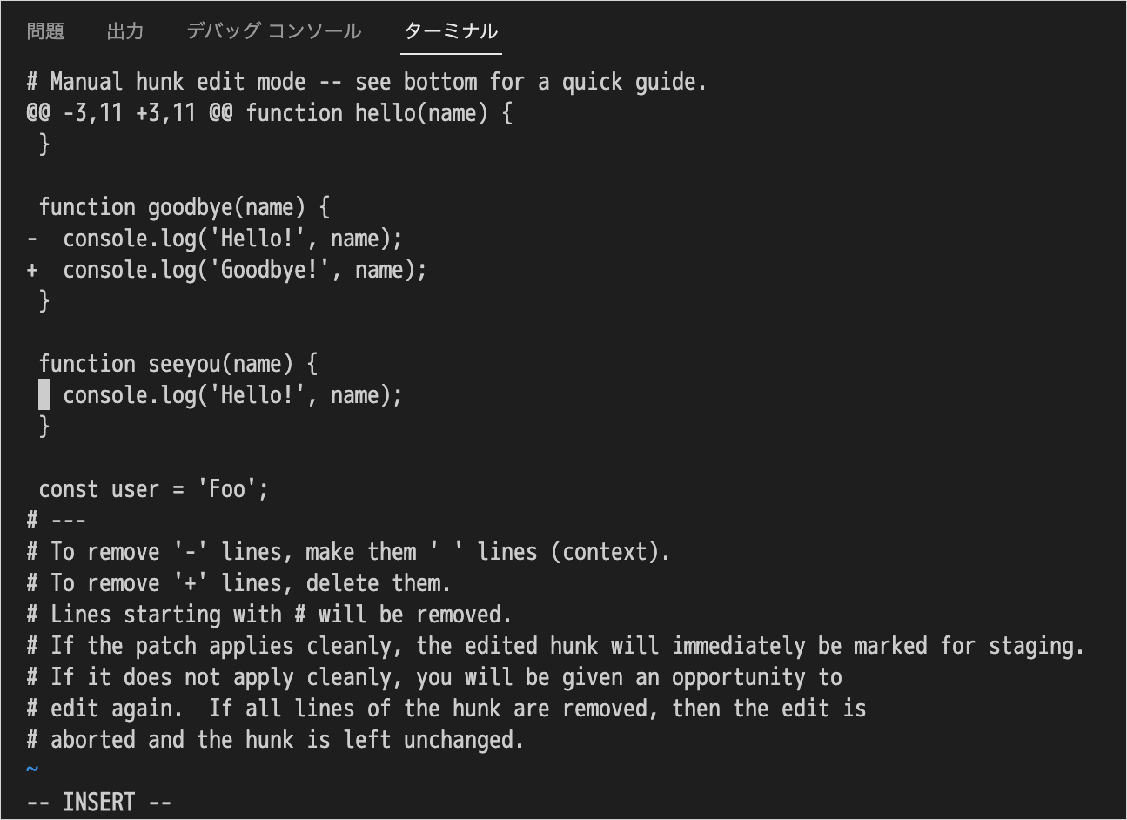Image resolution: width=1127 pixels, height=820 pixels.
Task: Click the added 'Goodbye!' console.log line
Action: click(x=227, y=270)
